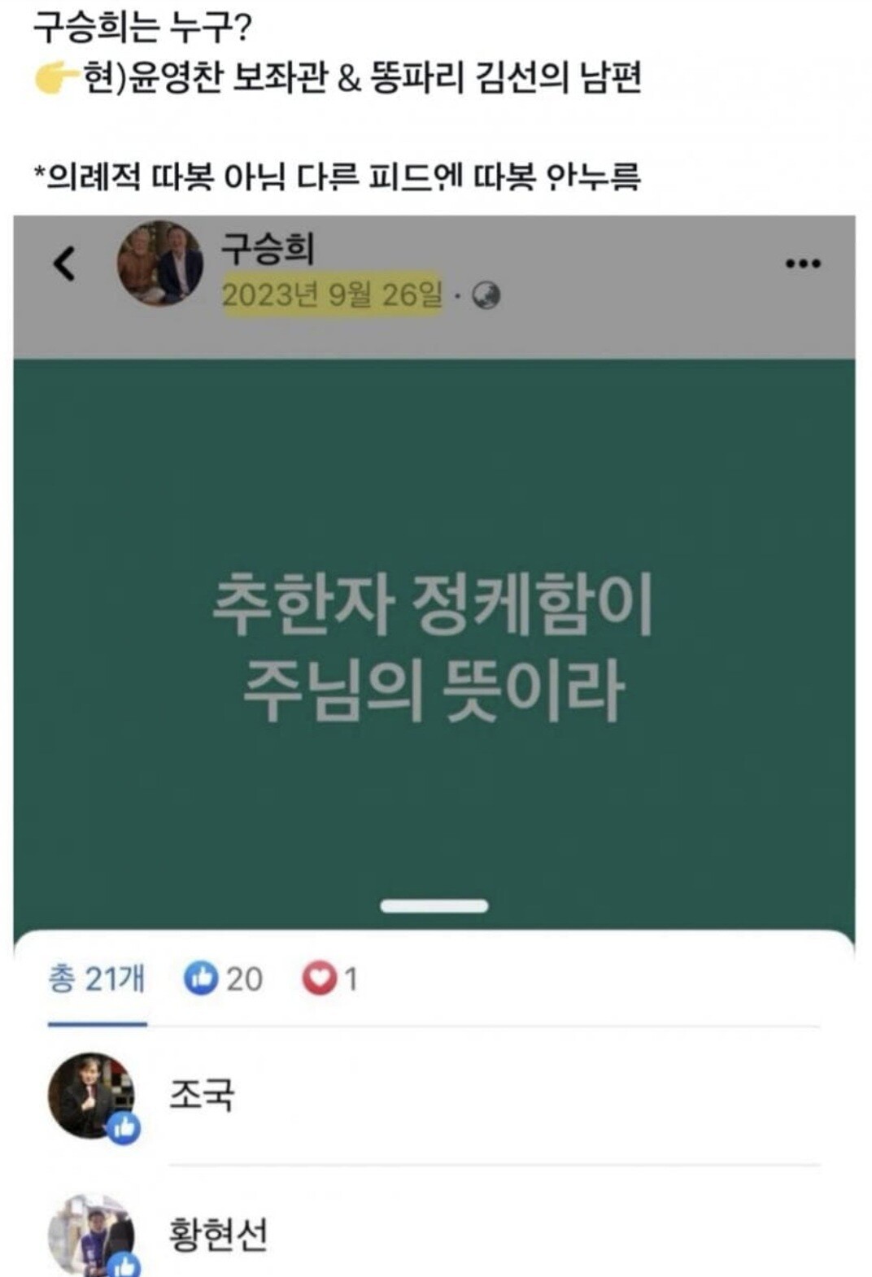This screenshot has height=1277, width=872.
Task: Click the green post text 추한자 정케함이
Action: [433, 603]
